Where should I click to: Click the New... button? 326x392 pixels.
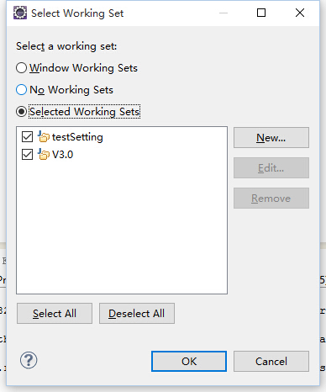pos(271,137)
